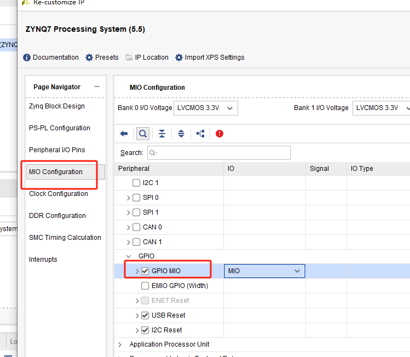The image size is (410, 357).
Task: Expand the CAN 1 tree row
Action: [129, 242]
